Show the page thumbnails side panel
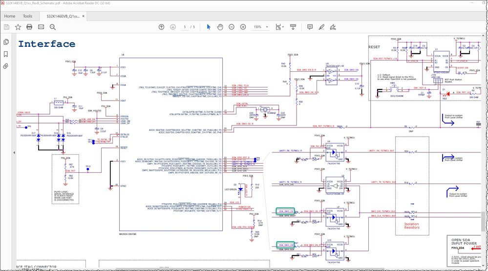 (6, 42)
